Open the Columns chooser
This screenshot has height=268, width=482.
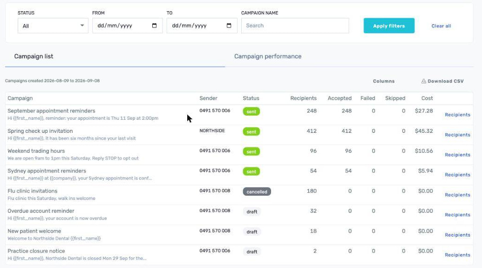[x=384, y=81]
